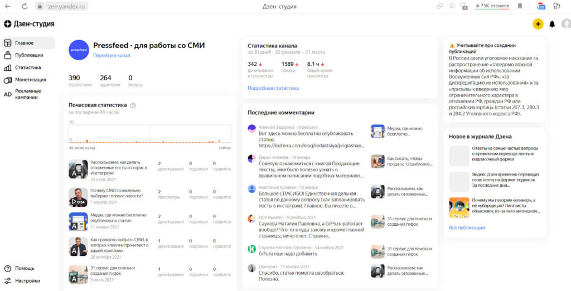
Task: Open the video thumbnail with 0:54 duration
Action: coord(78,197)
